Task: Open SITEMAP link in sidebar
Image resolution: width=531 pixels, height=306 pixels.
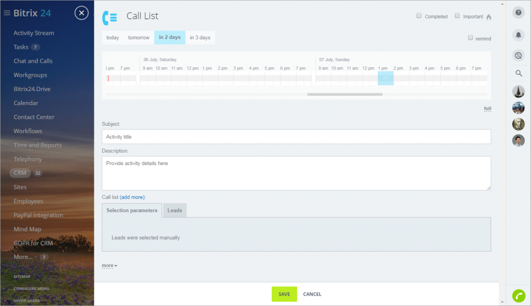Action: click(22, 276)
